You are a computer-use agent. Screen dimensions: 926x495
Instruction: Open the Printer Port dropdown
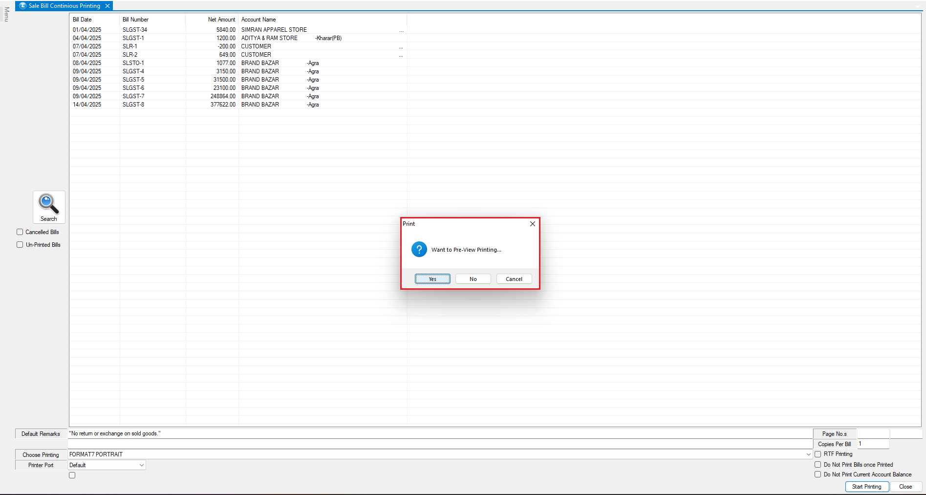[x=141, y=465]
